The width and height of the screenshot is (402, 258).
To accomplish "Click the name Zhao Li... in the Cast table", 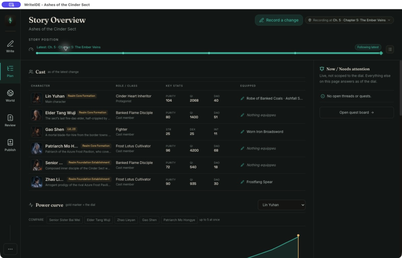I will click(x=54, y=179).
